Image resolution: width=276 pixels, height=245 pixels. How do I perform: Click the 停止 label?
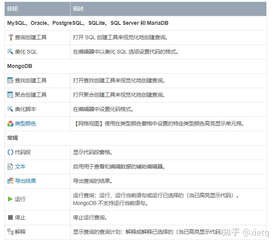click(x=20, y=217)
